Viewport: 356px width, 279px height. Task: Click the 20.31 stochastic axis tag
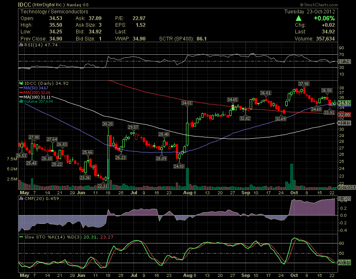(x=344, y=263)
